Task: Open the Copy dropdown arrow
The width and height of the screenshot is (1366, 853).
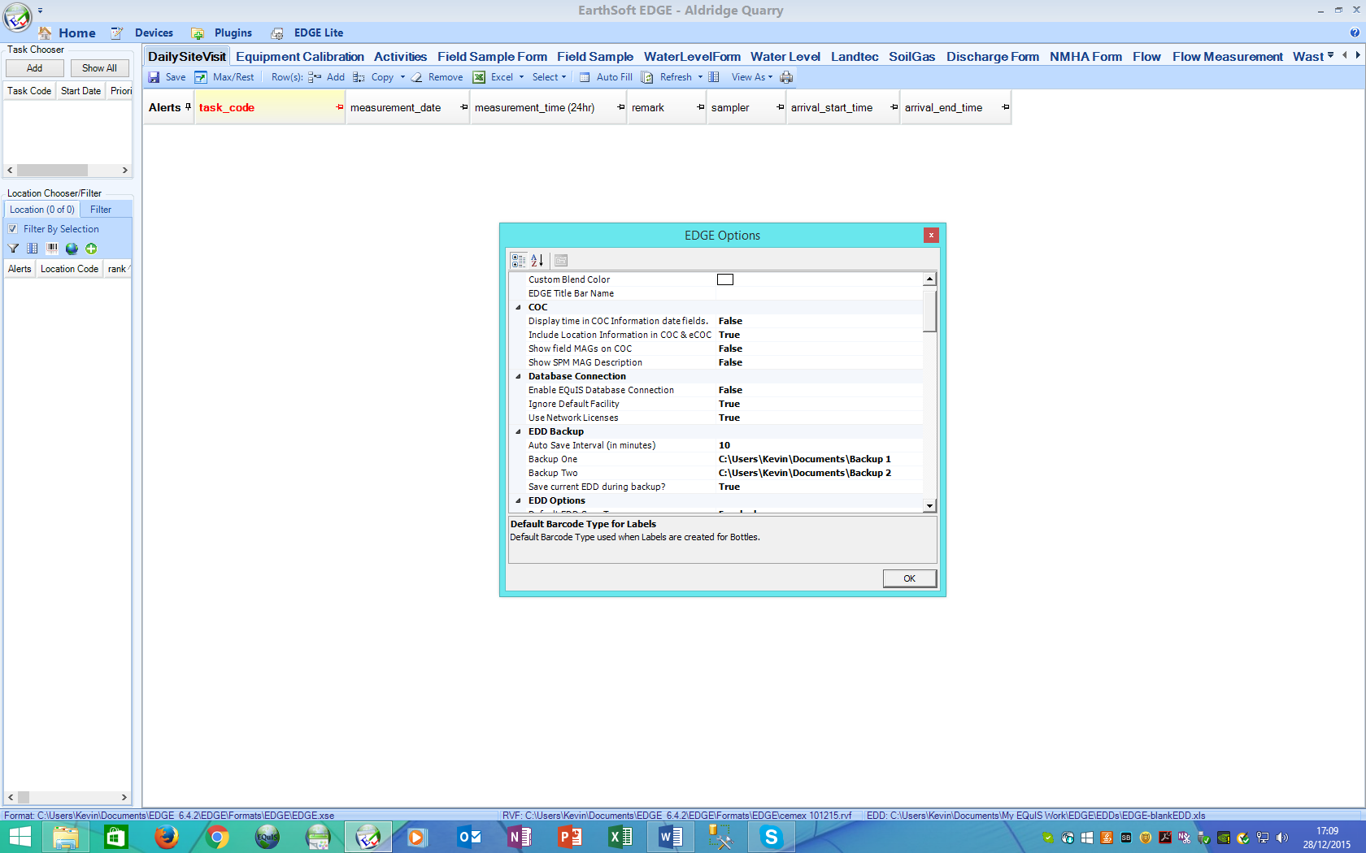Action: [402, 77]
